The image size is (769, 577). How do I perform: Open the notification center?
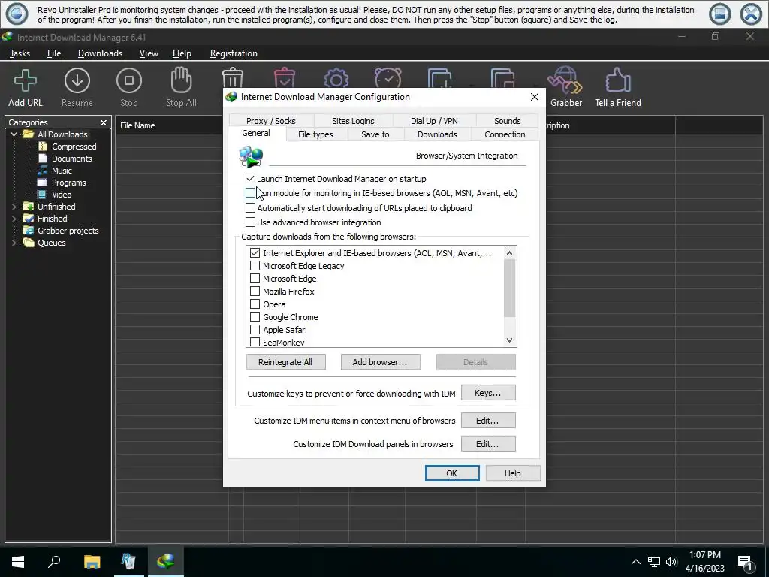point(746,562)
